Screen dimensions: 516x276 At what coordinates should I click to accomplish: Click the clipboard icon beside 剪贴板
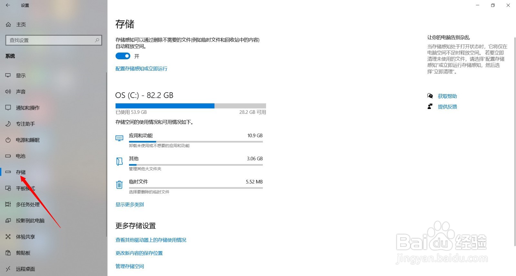coord(8,253)
